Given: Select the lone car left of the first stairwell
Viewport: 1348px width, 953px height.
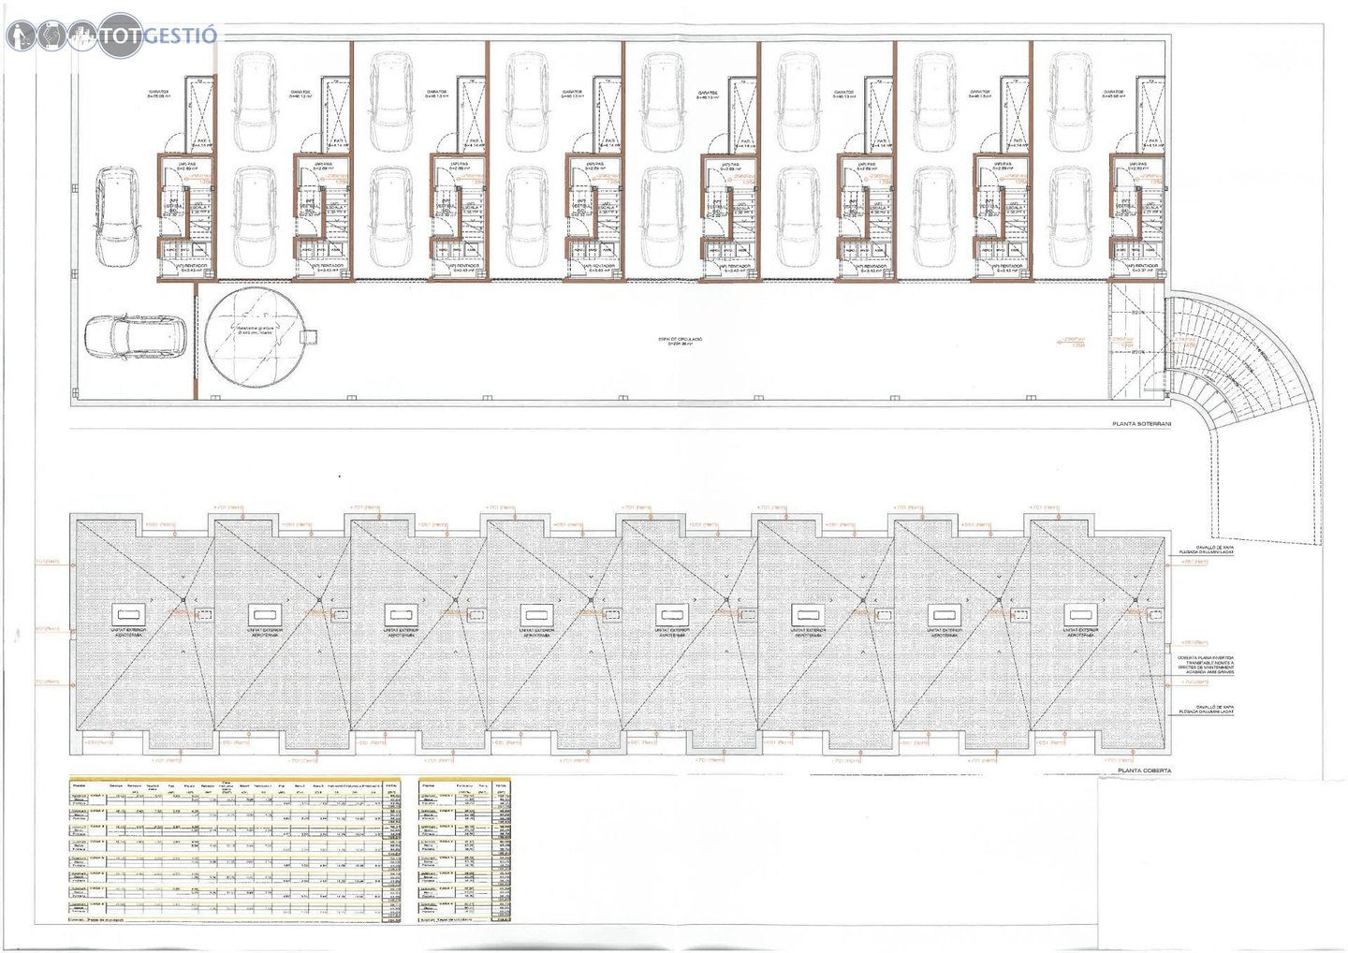Looking at the screenshot, I should (x=119, y=216).
